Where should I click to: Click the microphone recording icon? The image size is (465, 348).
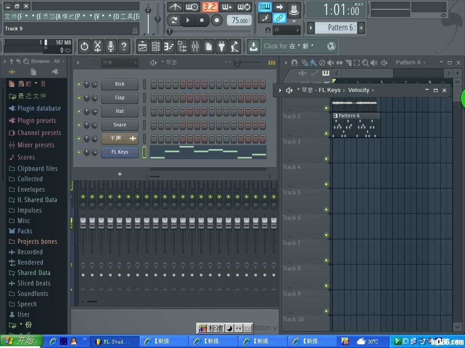tap(110, 46)
